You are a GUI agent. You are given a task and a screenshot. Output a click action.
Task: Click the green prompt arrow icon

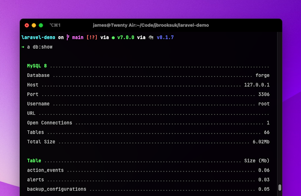click(x=24, y=47)
